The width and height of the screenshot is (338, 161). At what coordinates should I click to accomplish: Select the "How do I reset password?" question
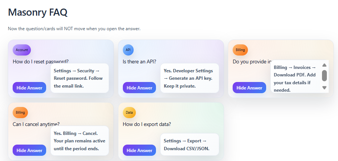pos(41,61)
